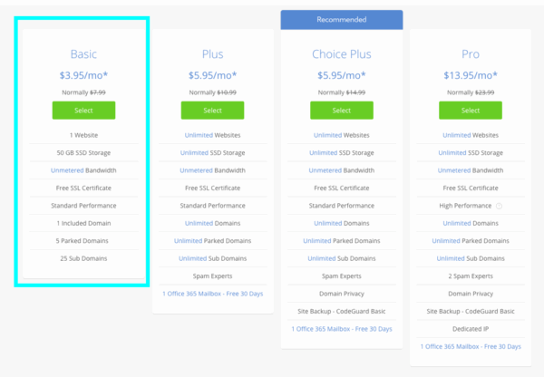Click 'Free SSL Certificate' in Basic plan

83,188
